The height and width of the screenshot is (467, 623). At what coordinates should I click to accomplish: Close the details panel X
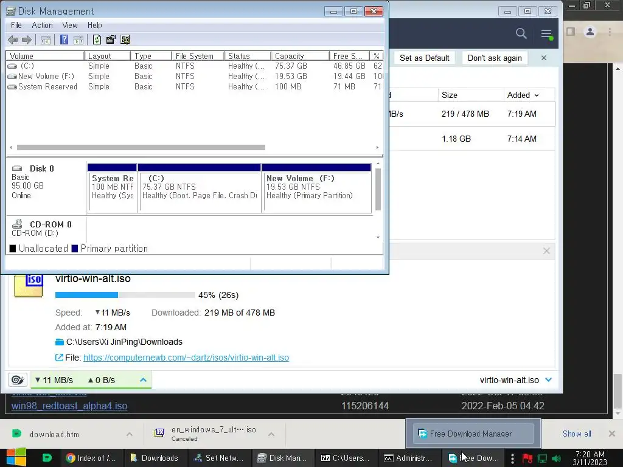coord(546,251)
